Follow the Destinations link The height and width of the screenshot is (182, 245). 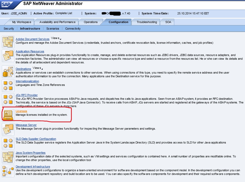[x=23, y=69]
